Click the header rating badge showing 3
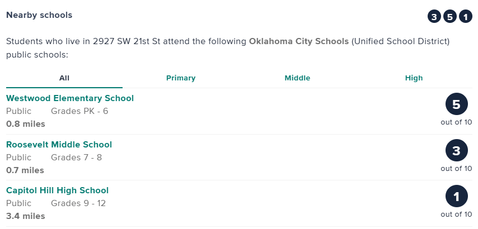This screenshot has height=229, width=478. coord(434,17)
